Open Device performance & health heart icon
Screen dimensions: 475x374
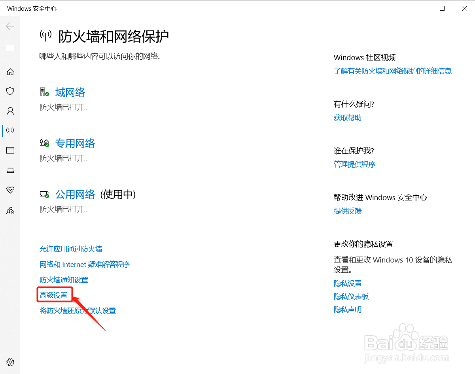pyautogui.click(x=10, y=190)
